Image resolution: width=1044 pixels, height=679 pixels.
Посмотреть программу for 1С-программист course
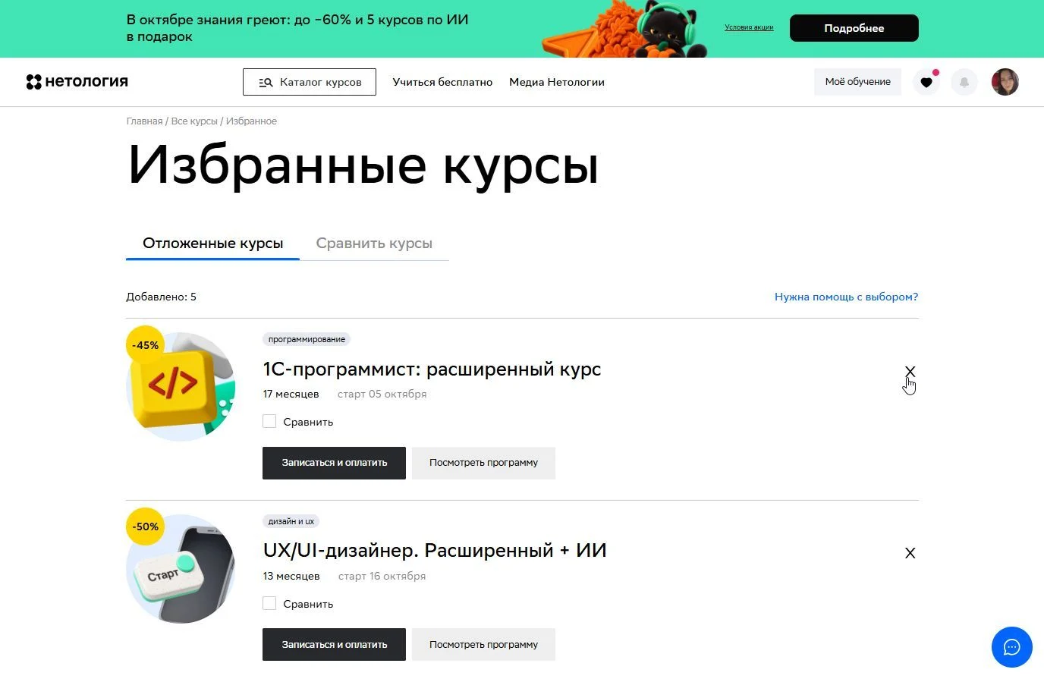[483, 463]
